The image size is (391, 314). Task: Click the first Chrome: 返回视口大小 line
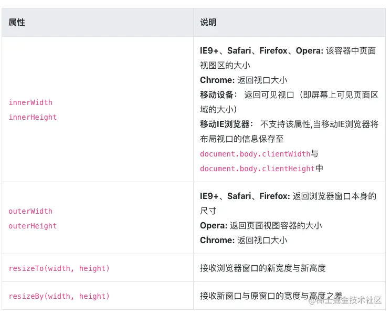(244, 80)
